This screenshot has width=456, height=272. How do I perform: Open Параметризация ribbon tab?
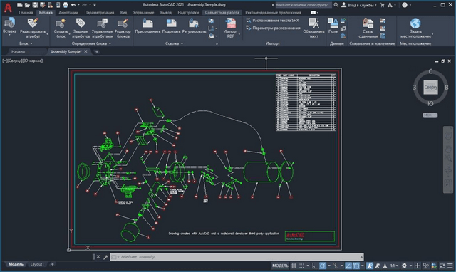pos(99,13)
